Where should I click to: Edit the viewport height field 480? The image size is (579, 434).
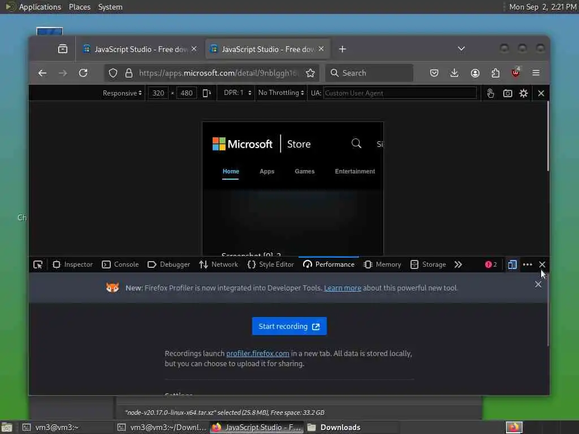pos(186,93)
